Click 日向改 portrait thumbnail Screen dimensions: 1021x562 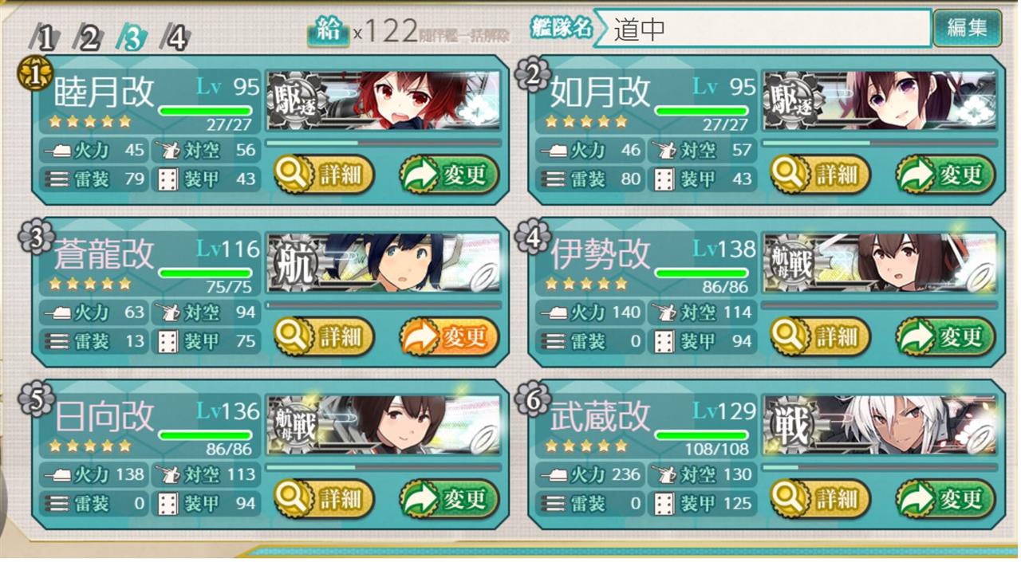[x=384, y=422]
